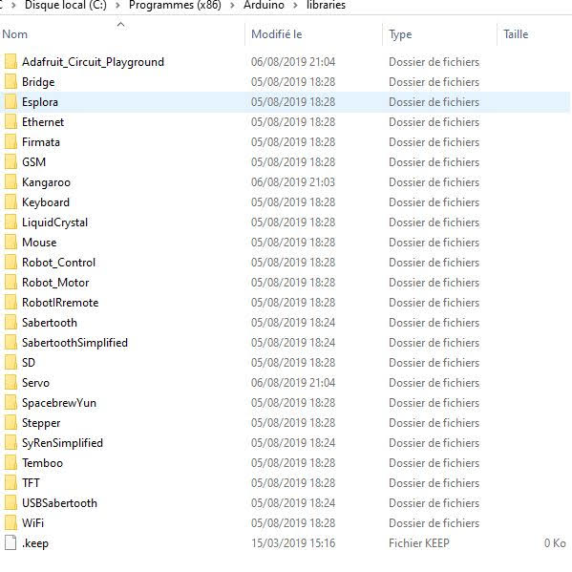Click the Servo folder icon
This screenshot has width=572, height=572.
click(11, 383)
